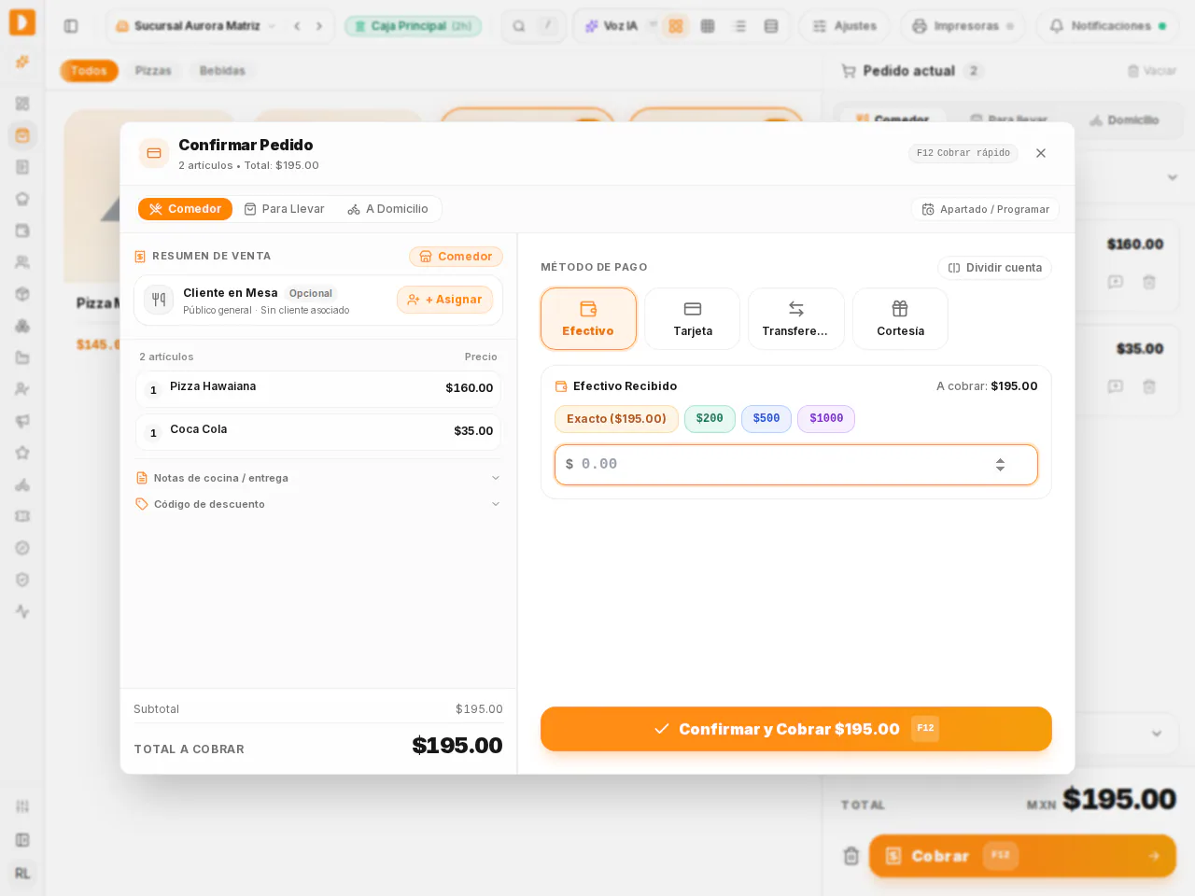This screenshot has height=896, width=1195.
Task: Expand Código de descuento
Action: (x=318, y=504)
